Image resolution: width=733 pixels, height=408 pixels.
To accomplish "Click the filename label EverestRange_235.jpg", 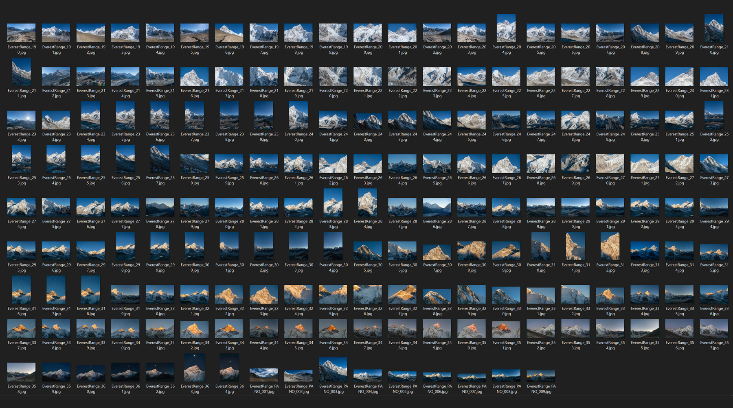I will tap(125, 137).
